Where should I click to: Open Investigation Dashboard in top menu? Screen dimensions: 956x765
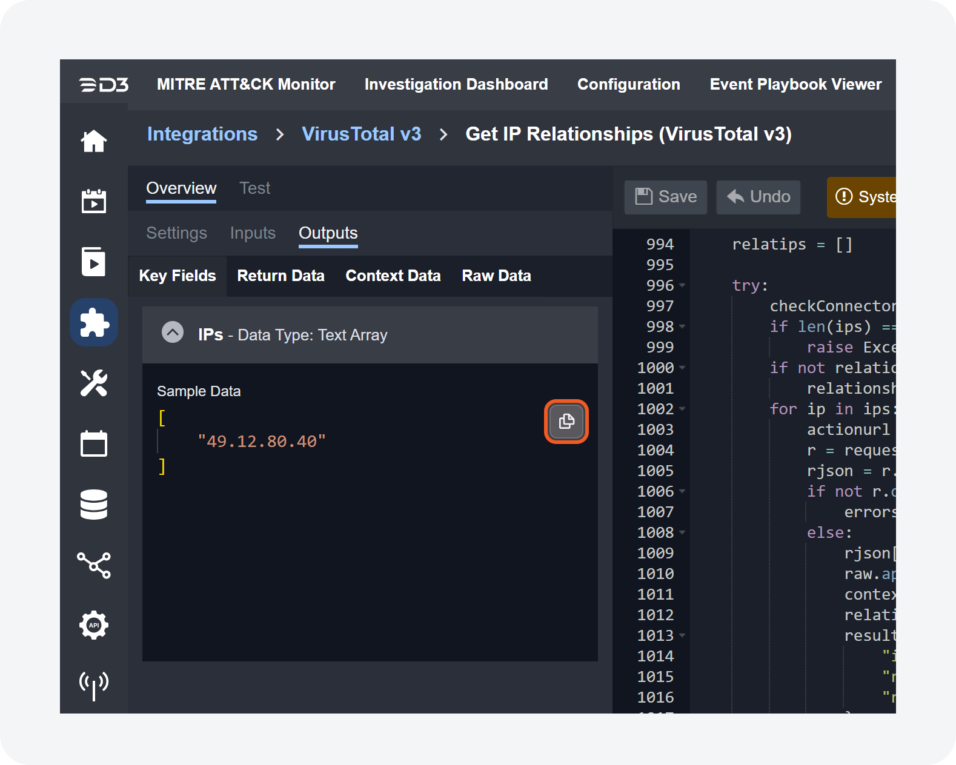pyautogui.click(x=456, y=84)
